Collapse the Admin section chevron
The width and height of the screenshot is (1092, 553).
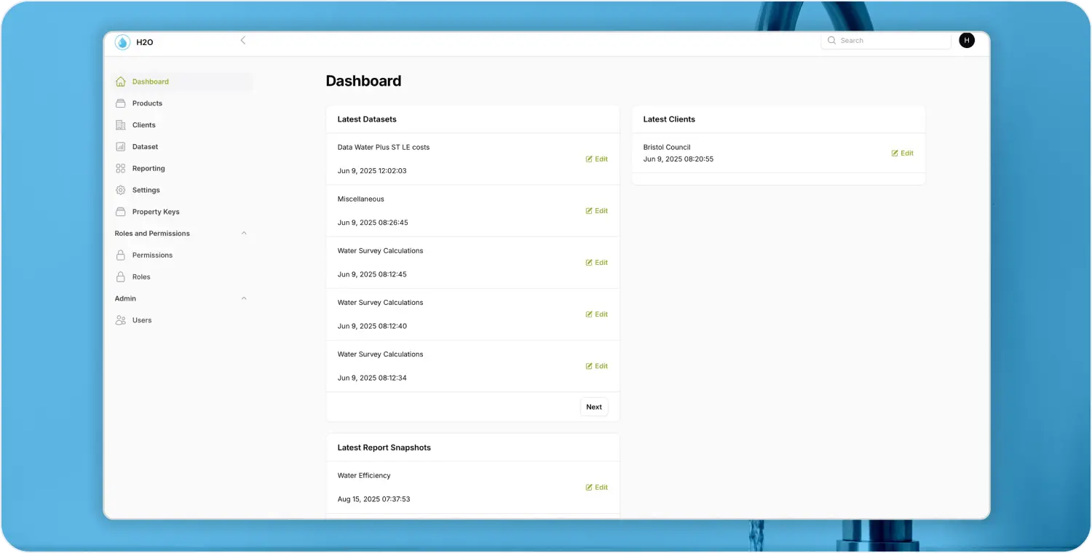244,298
